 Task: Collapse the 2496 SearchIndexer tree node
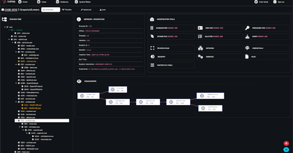click(16, 83)
